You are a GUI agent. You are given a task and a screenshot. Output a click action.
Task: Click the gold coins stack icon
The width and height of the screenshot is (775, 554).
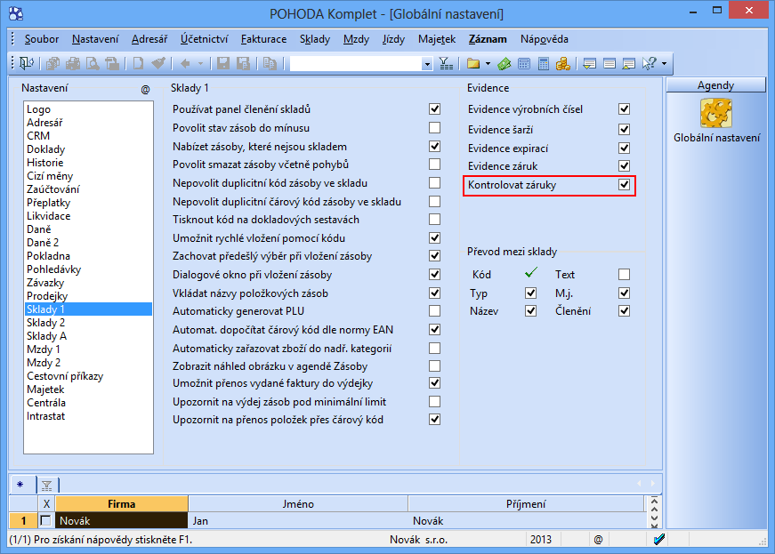tap(563, 63)
